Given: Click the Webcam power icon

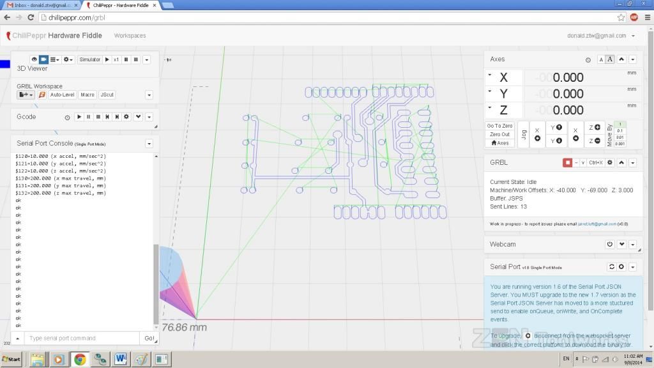Looking at the screenshot, I should tap(609, 244).
